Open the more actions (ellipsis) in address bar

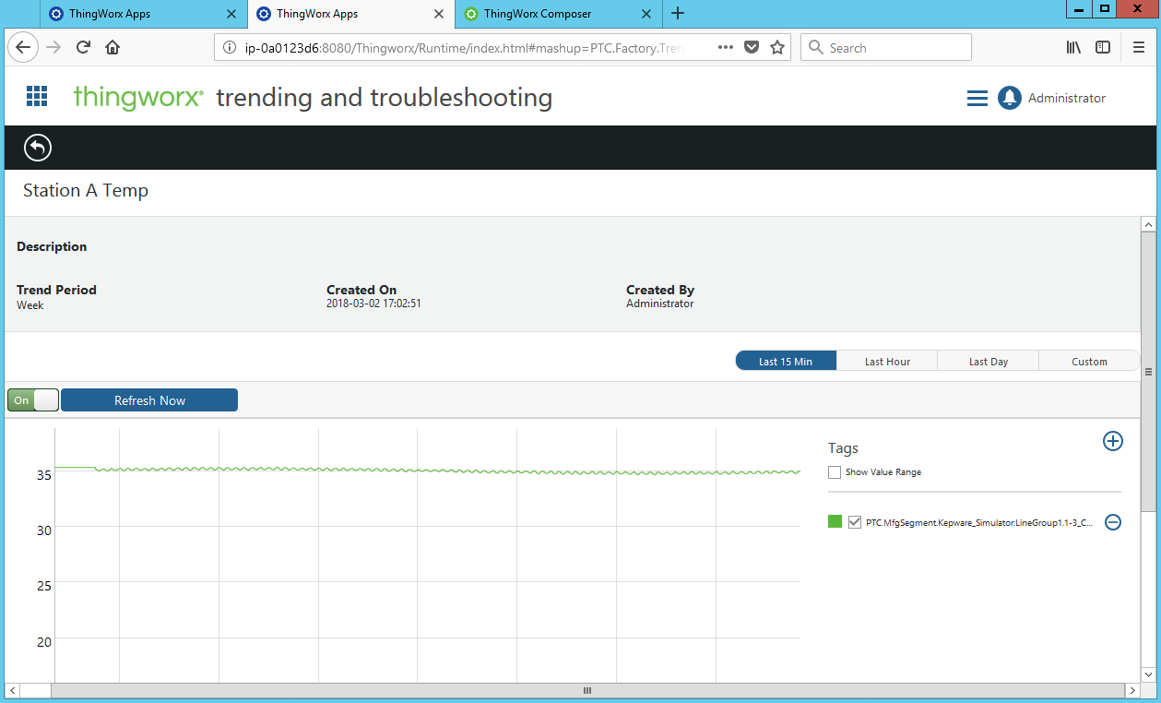point(725,46)
